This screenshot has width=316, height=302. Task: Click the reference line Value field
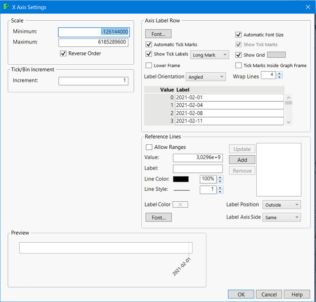tap(197, 158)
